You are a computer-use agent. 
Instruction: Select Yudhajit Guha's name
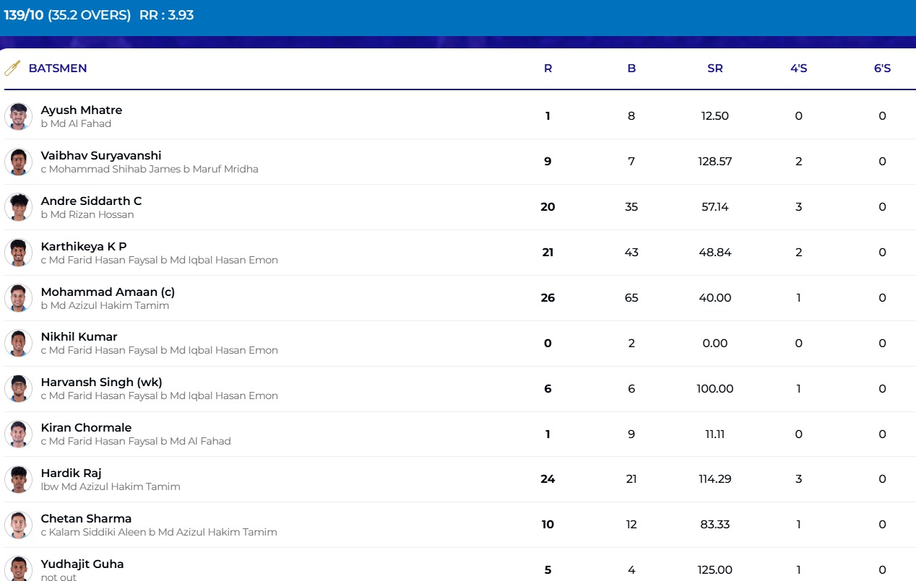point(82,564)
